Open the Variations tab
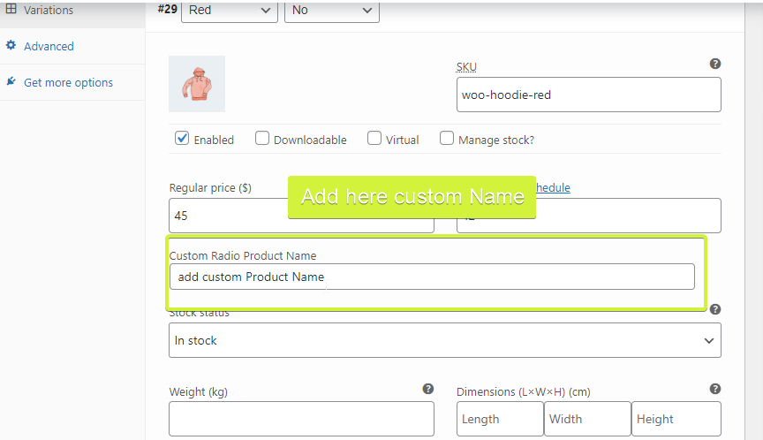 tap(49, 10)
